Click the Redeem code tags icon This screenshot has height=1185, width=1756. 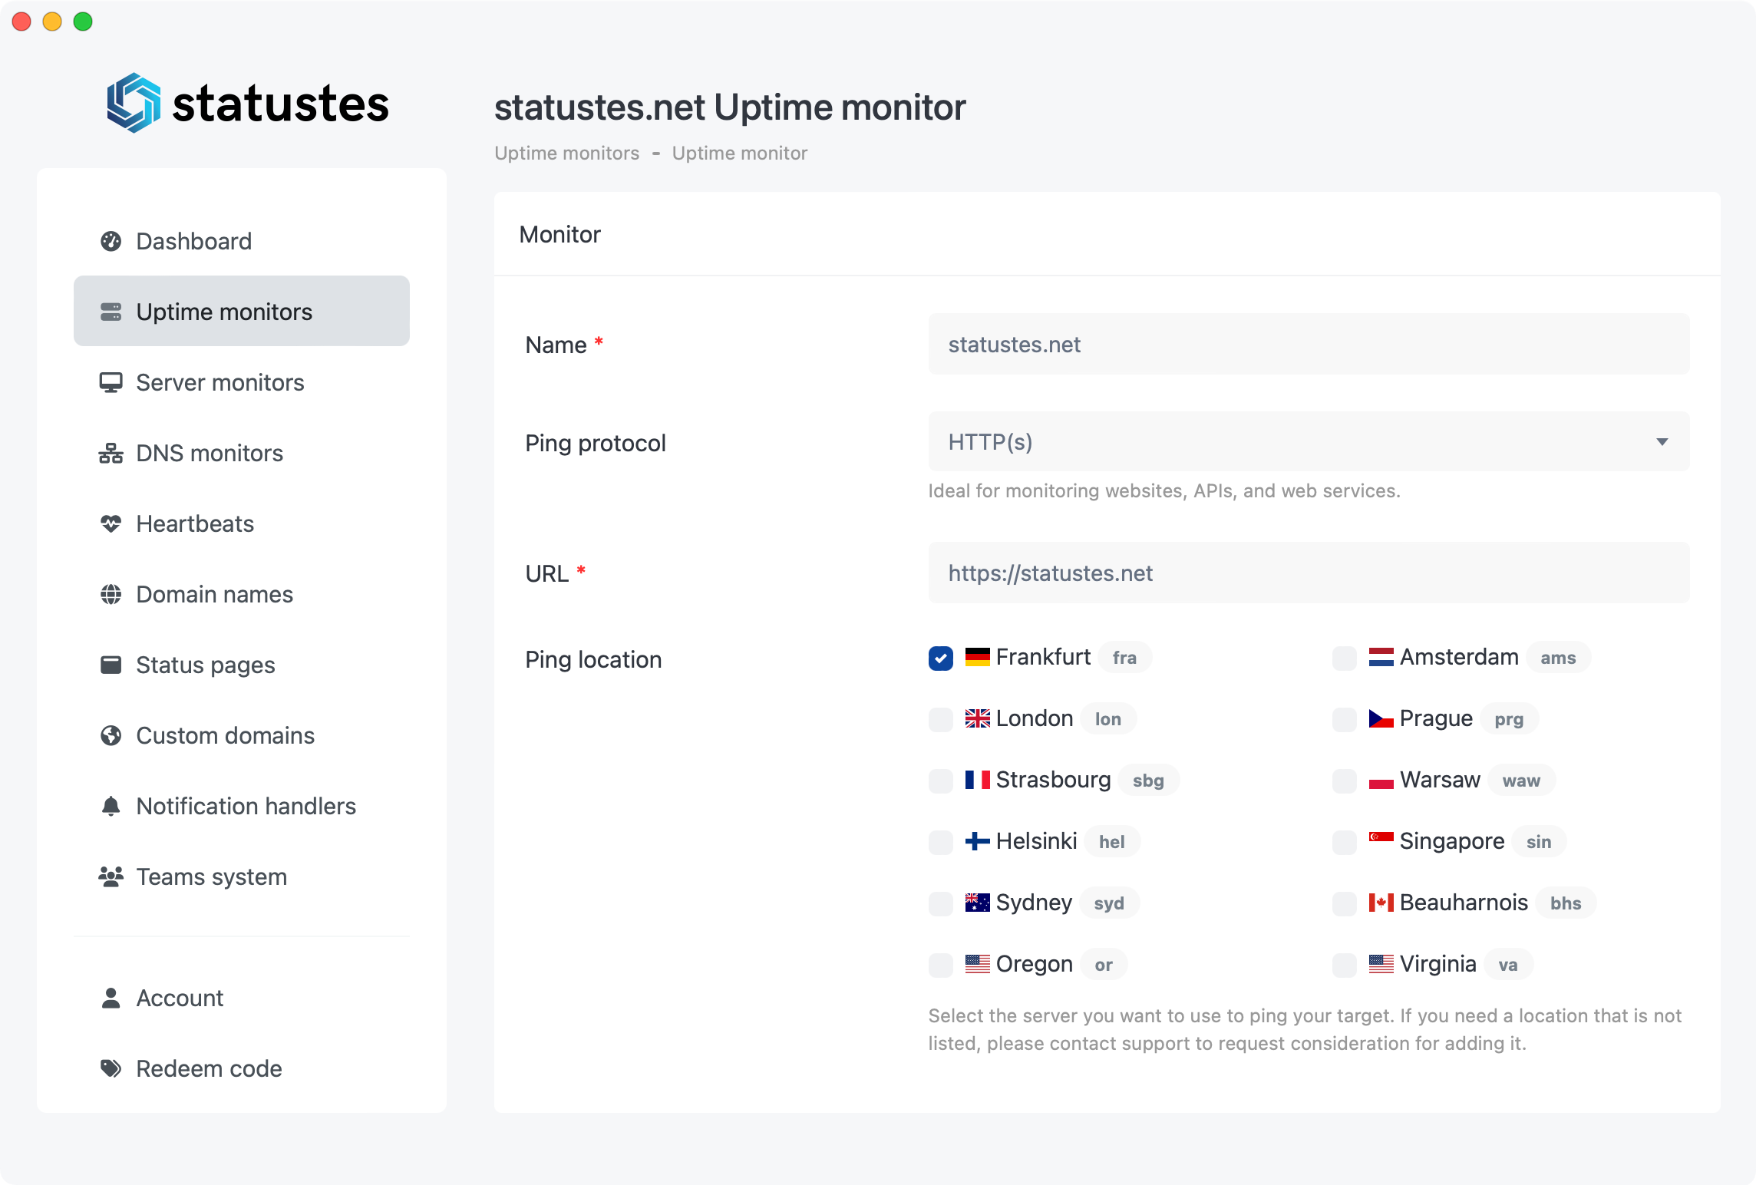coord(111,1068)
